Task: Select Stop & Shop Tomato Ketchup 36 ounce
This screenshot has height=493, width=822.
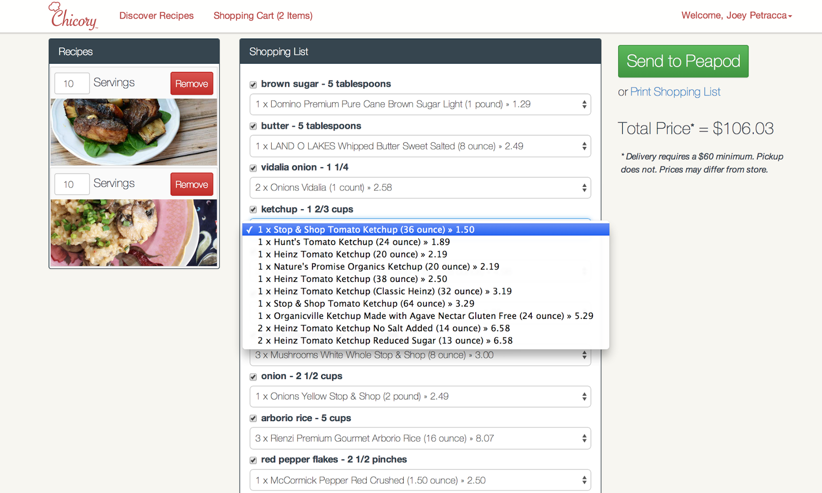Action: [426, 230]
